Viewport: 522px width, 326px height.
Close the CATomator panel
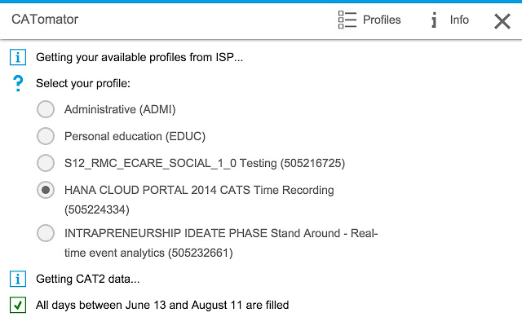pyautogui.click(x=502, y=21)
